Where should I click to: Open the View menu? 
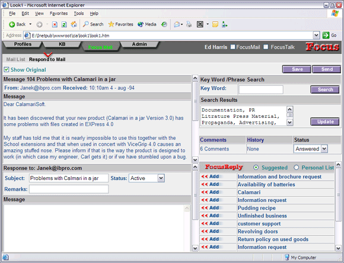[39, 14]
